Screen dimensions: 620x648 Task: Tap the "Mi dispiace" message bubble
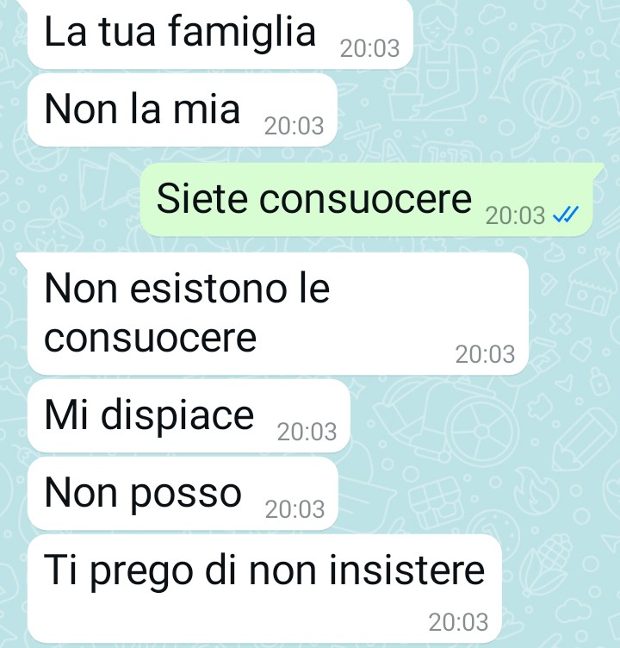point(189,415)
